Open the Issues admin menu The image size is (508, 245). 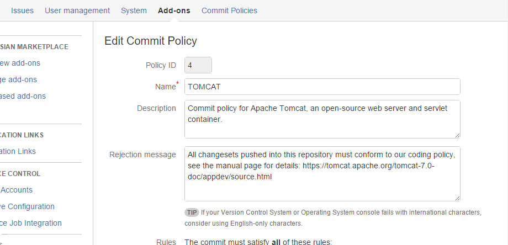pos(22,10)
